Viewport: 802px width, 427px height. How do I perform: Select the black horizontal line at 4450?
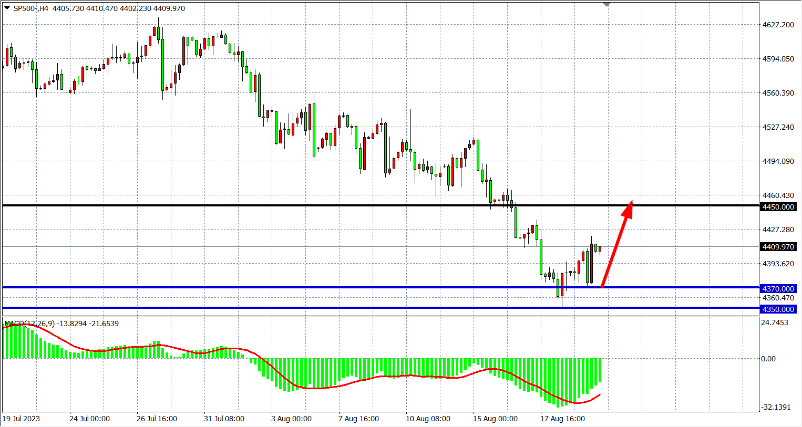315,205
